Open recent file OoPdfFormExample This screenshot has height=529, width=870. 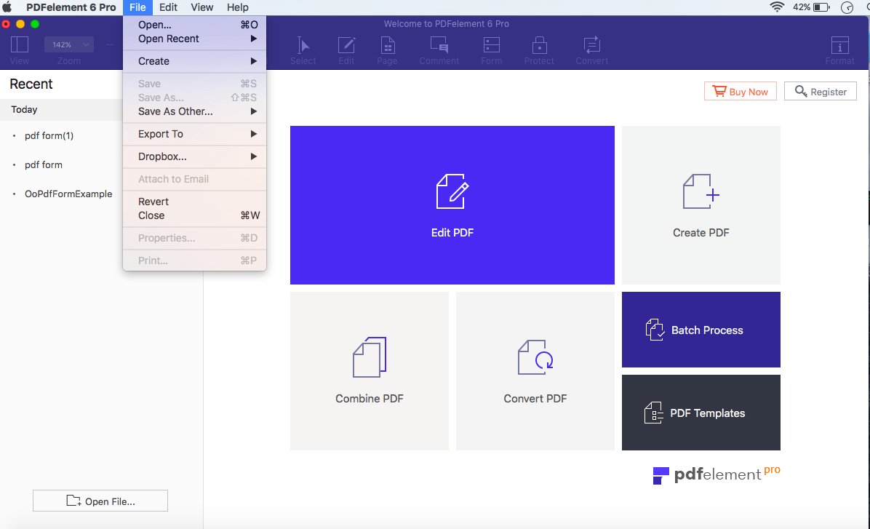(x=68, y=194)
